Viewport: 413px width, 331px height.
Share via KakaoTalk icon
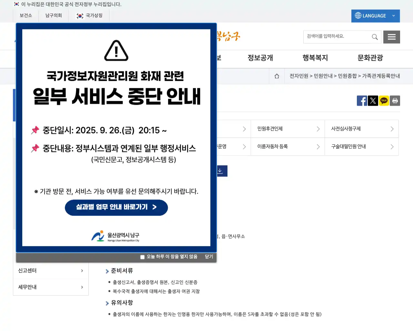pos(384,101)
